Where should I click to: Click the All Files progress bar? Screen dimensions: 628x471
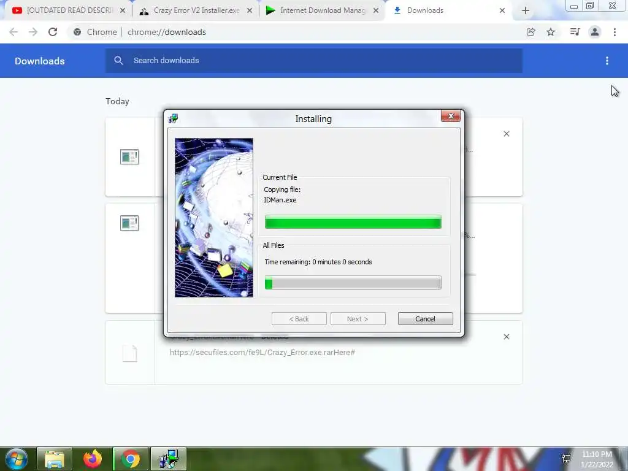click(353, 283)
